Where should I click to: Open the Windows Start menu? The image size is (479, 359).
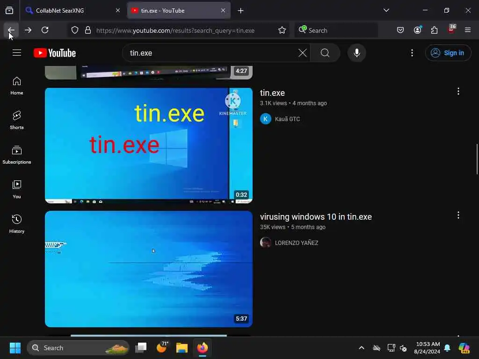pyautogui.click(x=15, y=348)
